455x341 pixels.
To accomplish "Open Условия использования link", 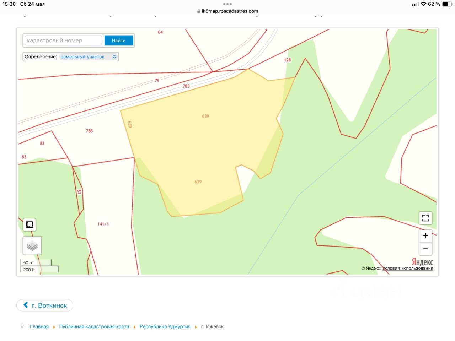I will pyautogui.click(x=408, y=268).
